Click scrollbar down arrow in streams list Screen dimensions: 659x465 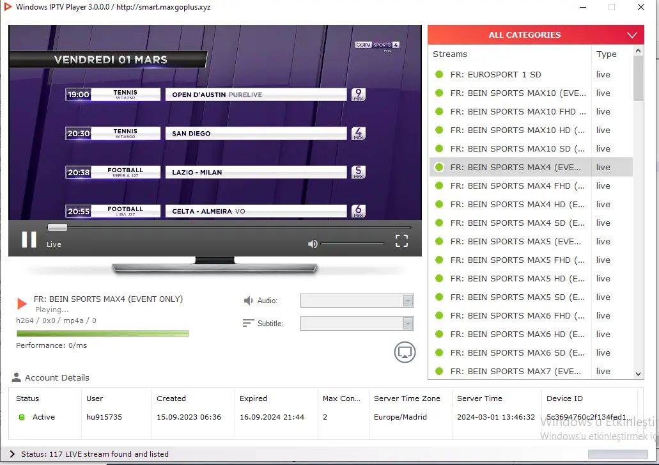(x=638, y=374)
